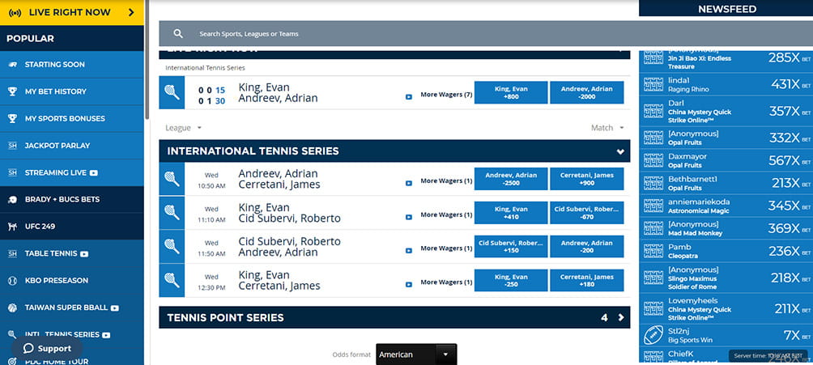The image size is (813, 365).
Task: Expand the Tennis Point Series section
Action: click(394, 317)
